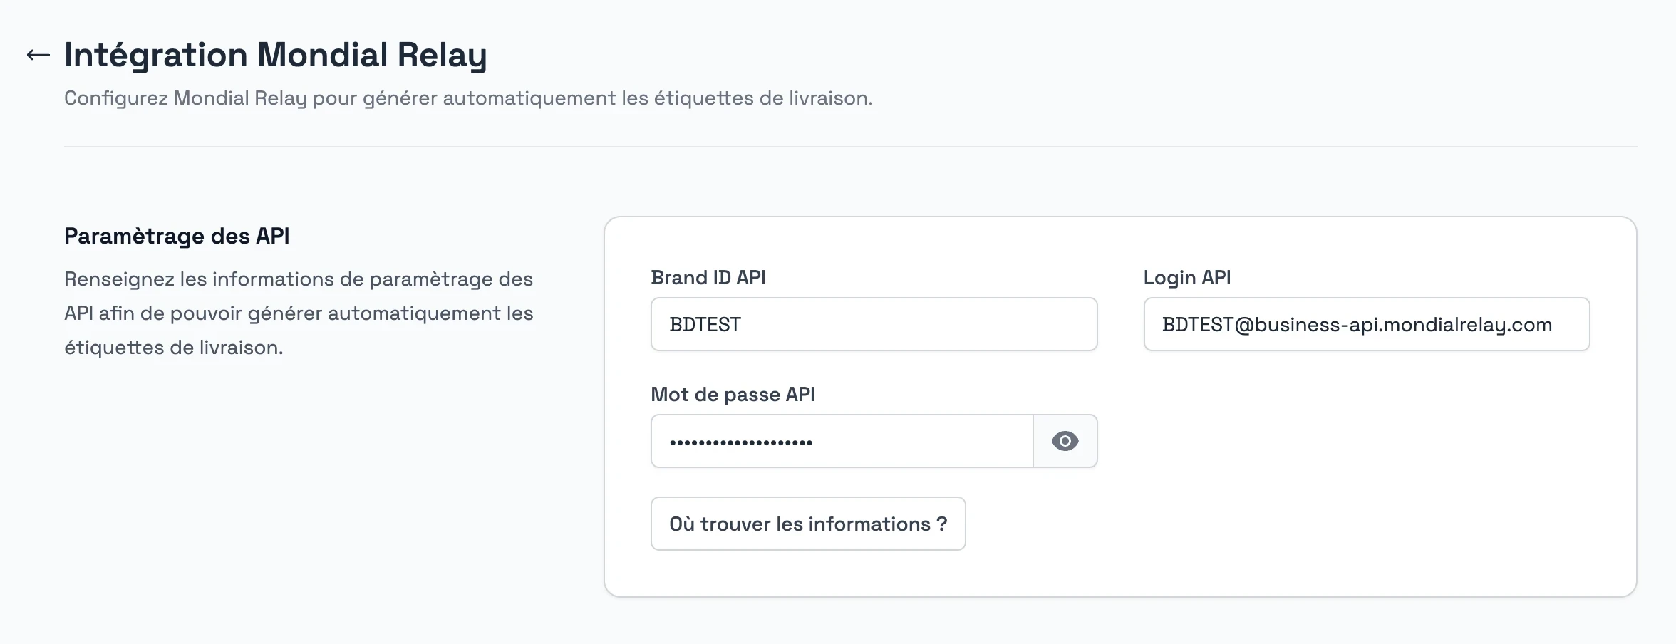Go back using the left arrow icon
Viewport: 1676px width, 644px height.
tap(38, 55)
